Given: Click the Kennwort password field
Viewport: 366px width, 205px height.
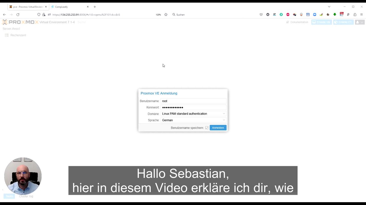Looking at the screenshot, I should coord(193,107).
